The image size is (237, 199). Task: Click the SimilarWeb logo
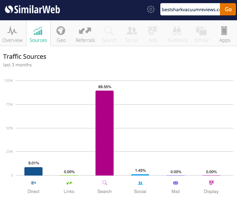tap(32, 9)
